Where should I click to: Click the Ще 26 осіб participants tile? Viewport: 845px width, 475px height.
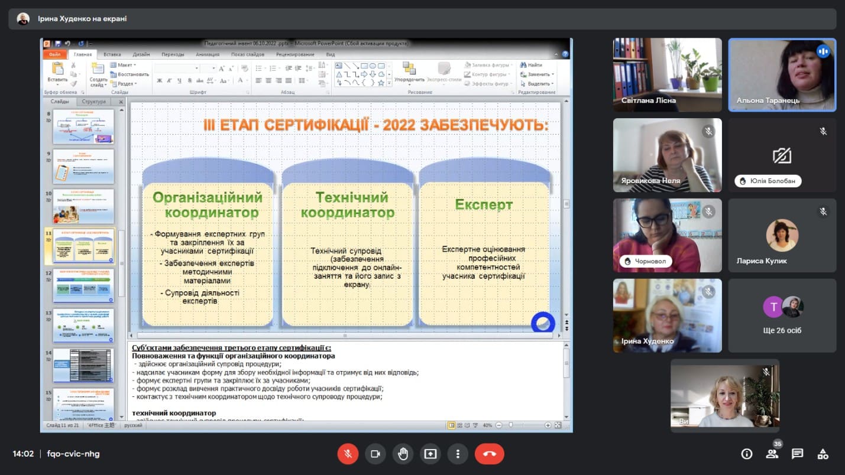pyautogui.click(x=782, y=315)
